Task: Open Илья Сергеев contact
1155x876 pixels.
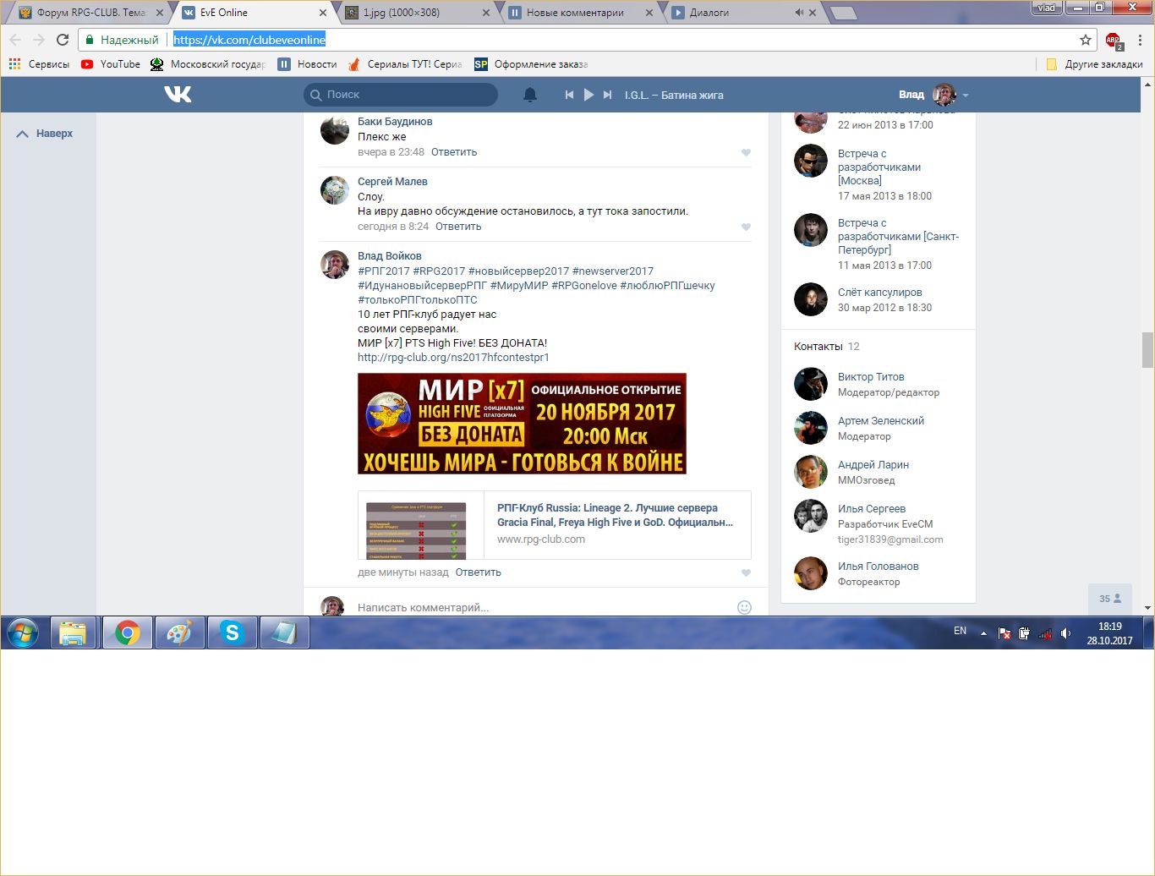Action: pos(872,509)
